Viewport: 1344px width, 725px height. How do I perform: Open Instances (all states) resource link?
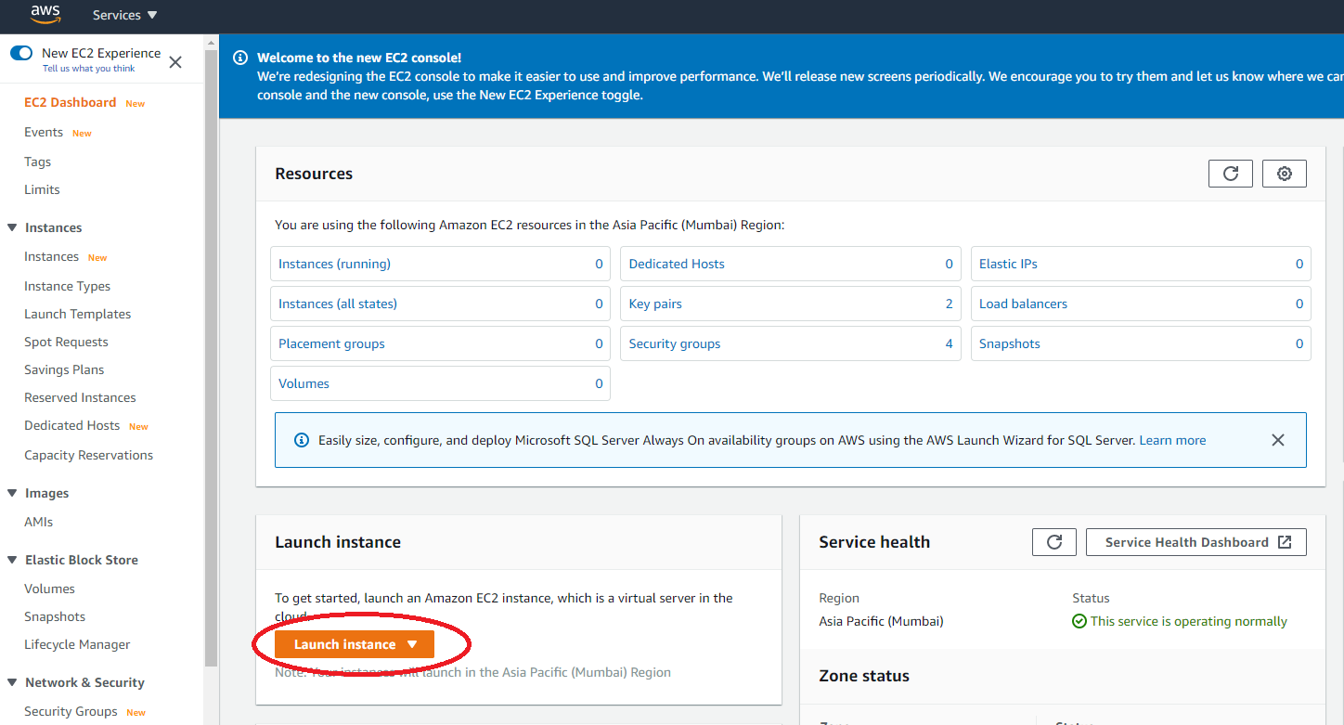click(x=338, y=304)
